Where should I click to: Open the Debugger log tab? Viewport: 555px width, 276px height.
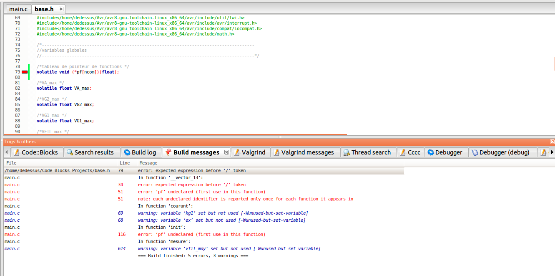click(x=445, y=152)
